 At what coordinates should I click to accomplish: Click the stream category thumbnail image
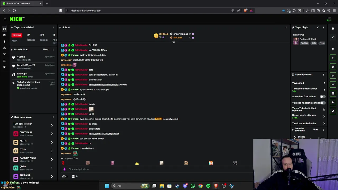pos(296,41)
